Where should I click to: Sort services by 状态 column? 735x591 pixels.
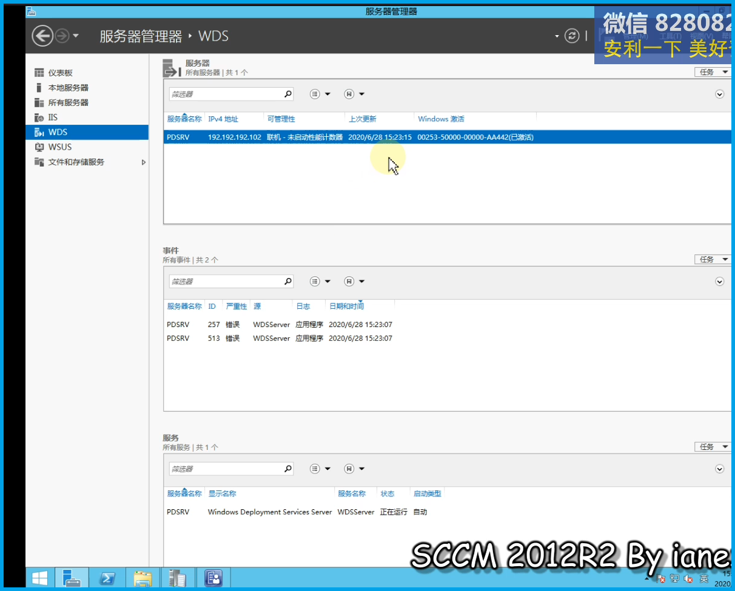point(388,494)
